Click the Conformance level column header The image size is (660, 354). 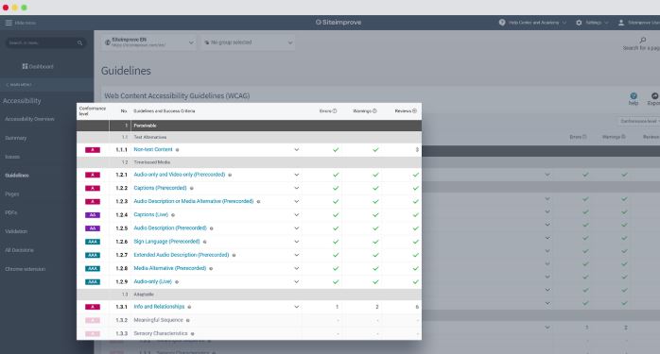pos(92,111)
